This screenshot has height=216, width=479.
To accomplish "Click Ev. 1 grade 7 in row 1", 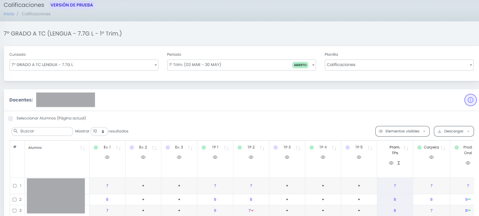I will (x=107, y=186).
